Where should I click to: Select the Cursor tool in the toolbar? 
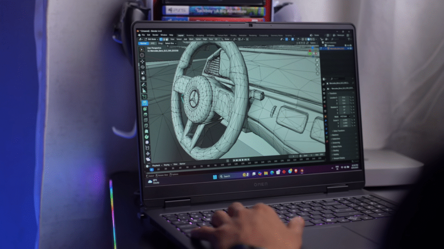(x=142, y=55)
